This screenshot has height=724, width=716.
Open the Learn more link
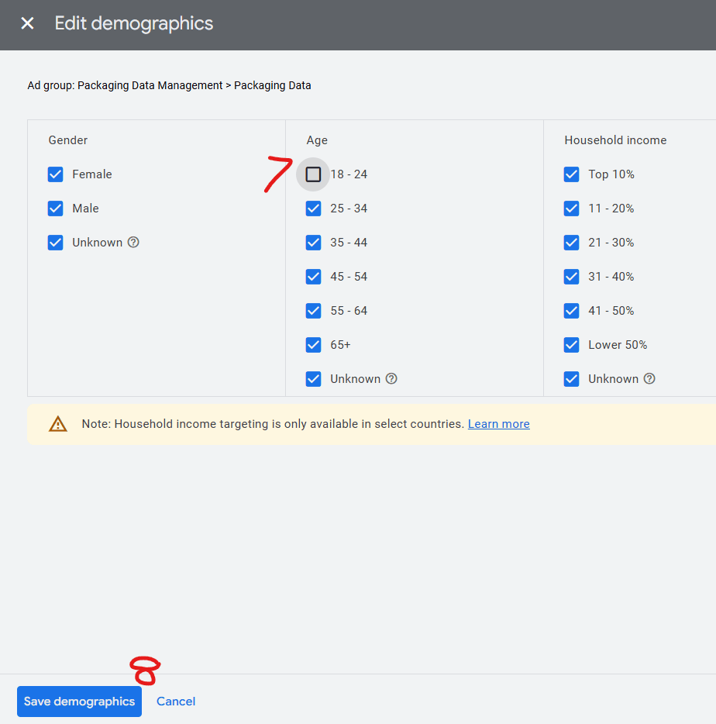click(x=498, y=424)
